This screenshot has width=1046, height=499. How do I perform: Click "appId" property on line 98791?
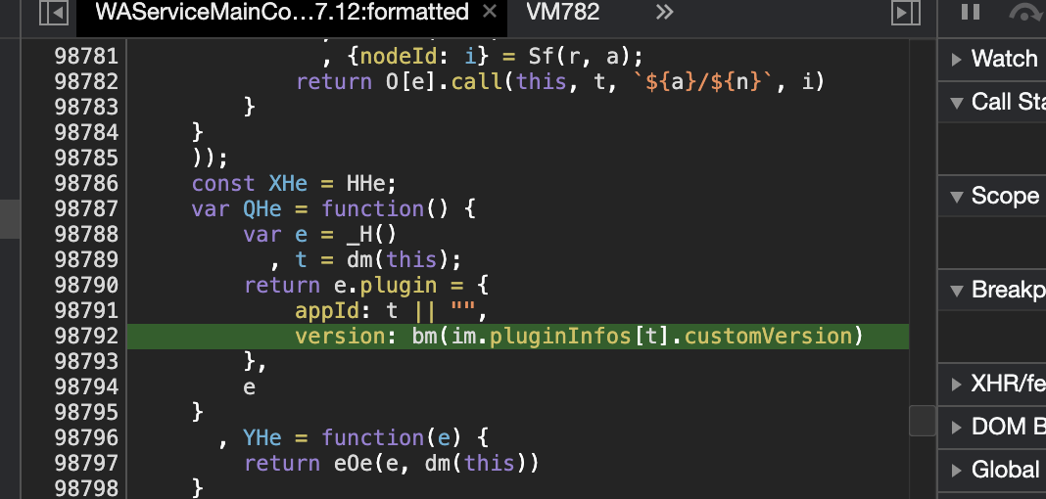(327, 310)
